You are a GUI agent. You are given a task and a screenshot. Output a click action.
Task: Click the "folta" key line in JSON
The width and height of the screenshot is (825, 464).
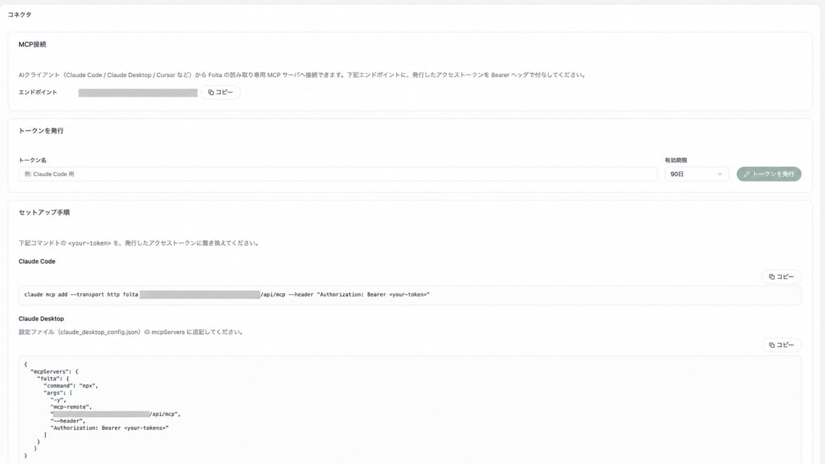pyautogui.click(x=53, y=378)
